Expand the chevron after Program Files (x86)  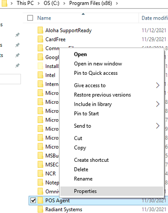click(x=117, y=3)
